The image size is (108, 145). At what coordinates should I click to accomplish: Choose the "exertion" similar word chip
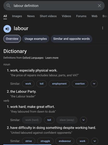pyautogui.click(x=80, y=84)
